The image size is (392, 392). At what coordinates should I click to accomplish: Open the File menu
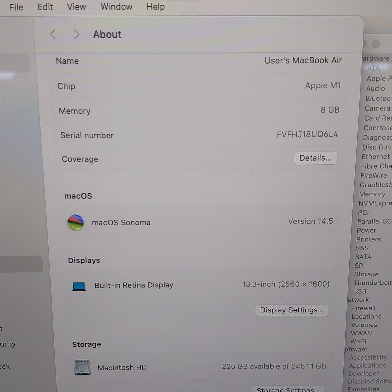click(x=16, y=7)
